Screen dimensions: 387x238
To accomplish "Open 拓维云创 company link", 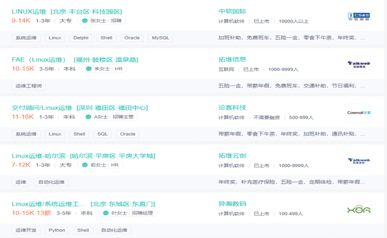I will (232, 156).
